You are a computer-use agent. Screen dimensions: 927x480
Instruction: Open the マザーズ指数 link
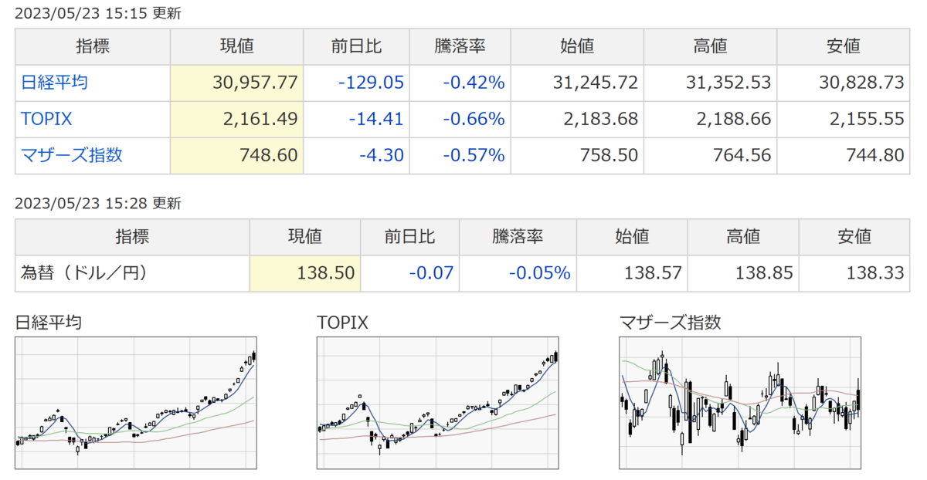click(x=71, y=155)
